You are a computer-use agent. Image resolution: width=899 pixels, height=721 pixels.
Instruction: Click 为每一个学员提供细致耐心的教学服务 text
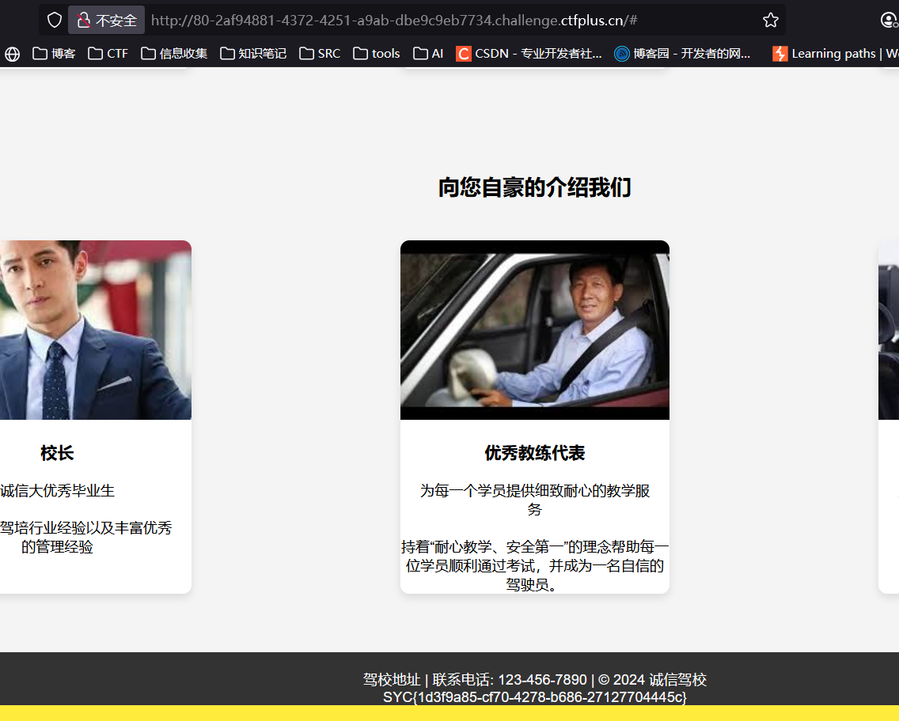[535, 500]
